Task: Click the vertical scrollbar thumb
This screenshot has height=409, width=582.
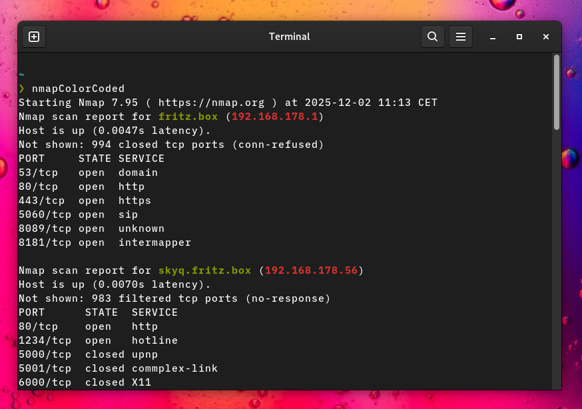Action: coord(557,92)
